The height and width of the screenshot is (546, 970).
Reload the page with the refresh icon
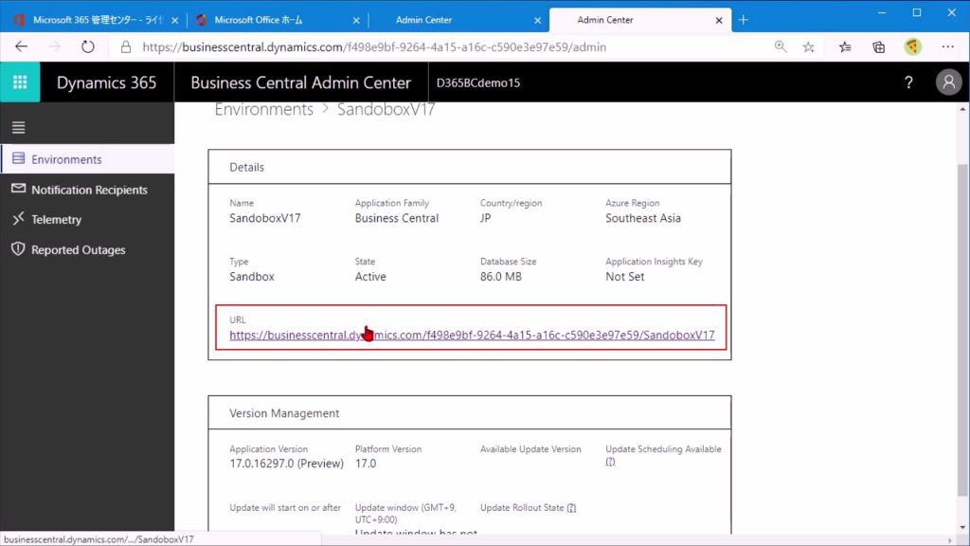tap(88, 47)
